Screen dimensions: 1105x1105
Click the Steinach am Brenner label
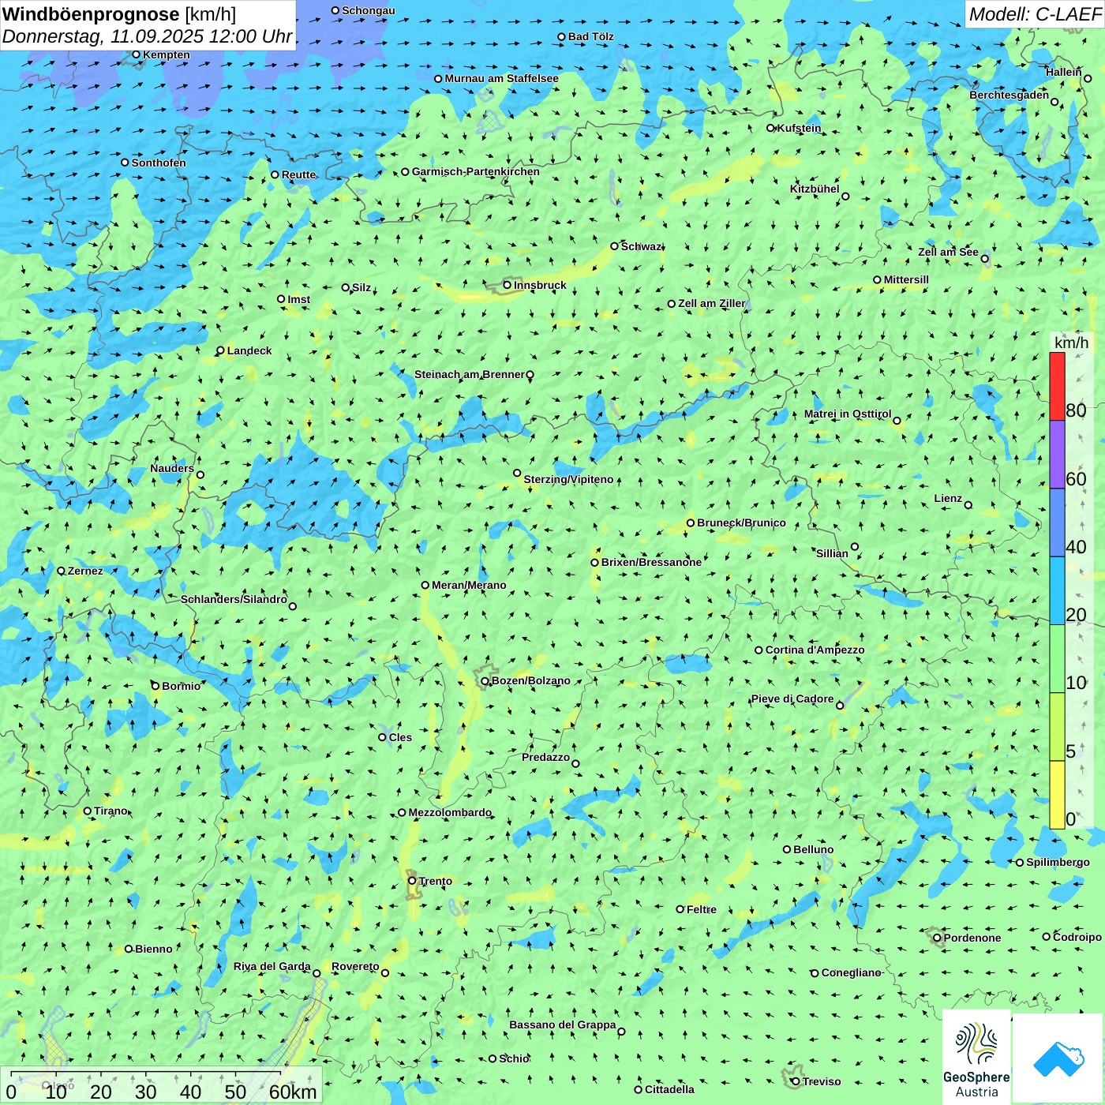pos(470,374)
